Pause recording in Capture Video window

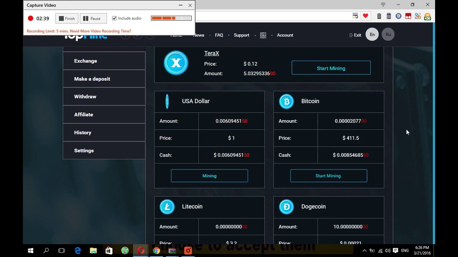click(x=93, y=19)
